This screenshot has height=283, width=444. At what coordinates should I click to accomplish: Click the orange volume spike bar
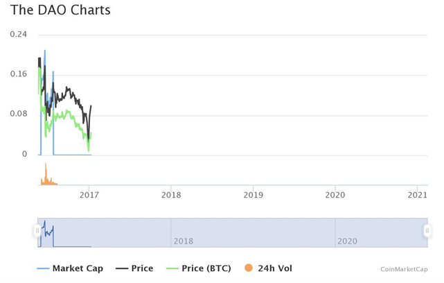point(46,174)
